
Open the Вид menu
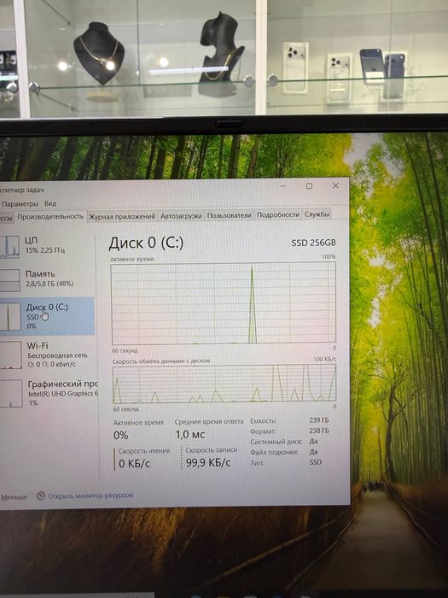pyautogui.click(x=49, y=203)
